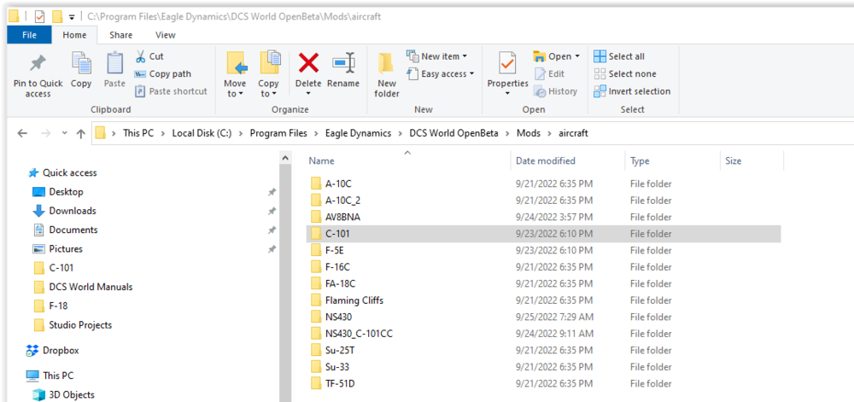Switch to the Share ribbon tab
Viewport: 854px width, 402px height.
120,35
